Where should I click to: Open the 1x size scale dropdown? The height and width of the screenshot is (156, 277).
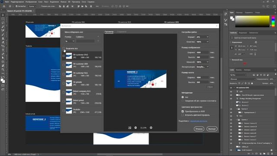pyautogui.click(x=70, y=41)
